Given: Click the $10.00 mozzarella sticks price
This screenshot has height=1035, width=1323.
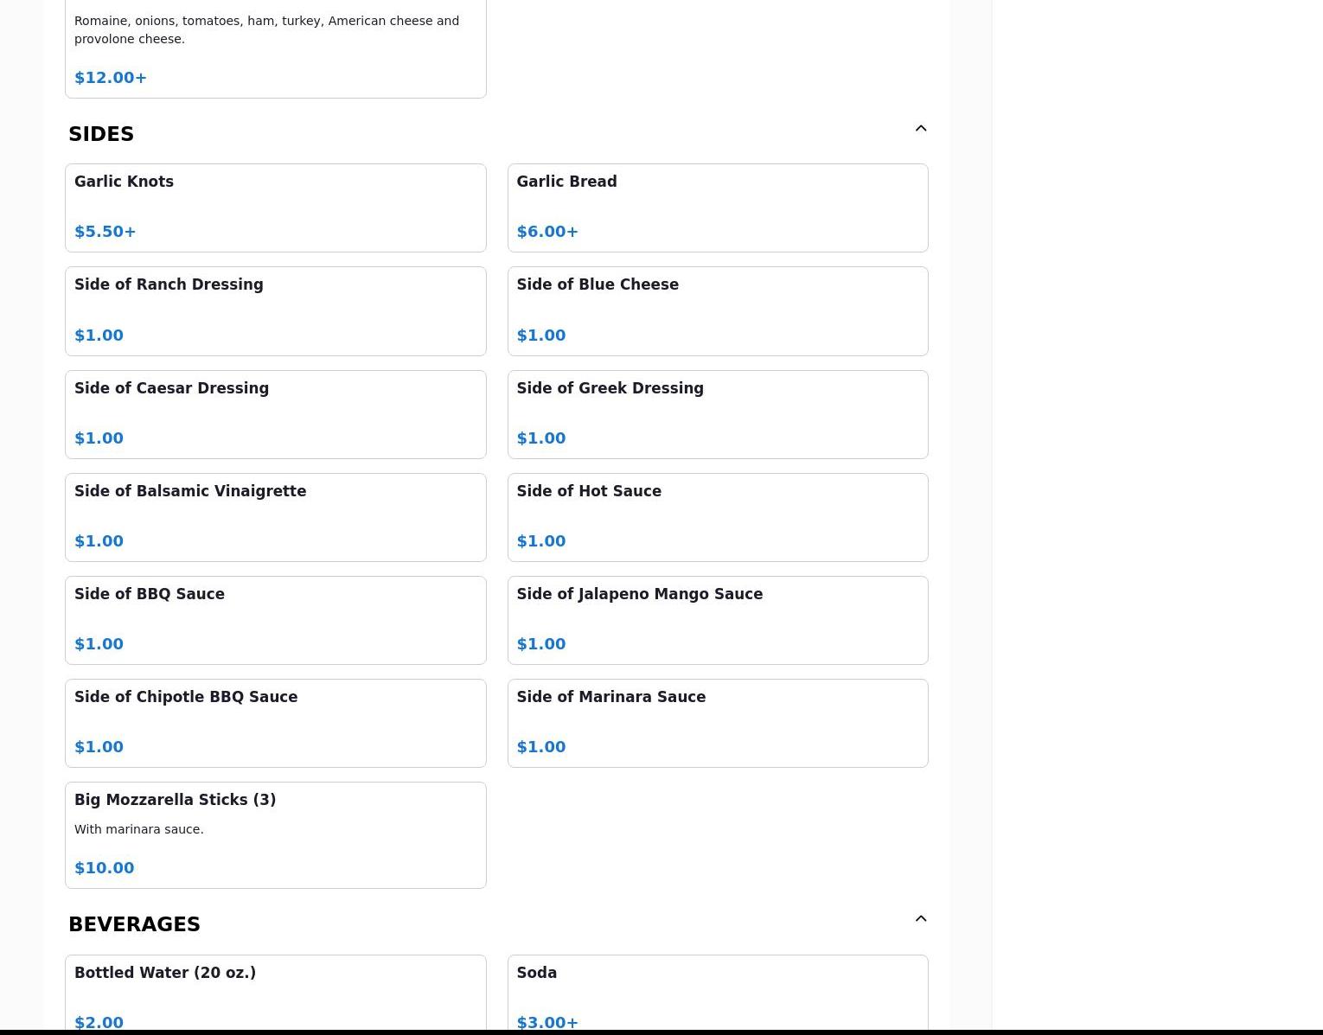Looking at the screenshot, I should (105, 868).
